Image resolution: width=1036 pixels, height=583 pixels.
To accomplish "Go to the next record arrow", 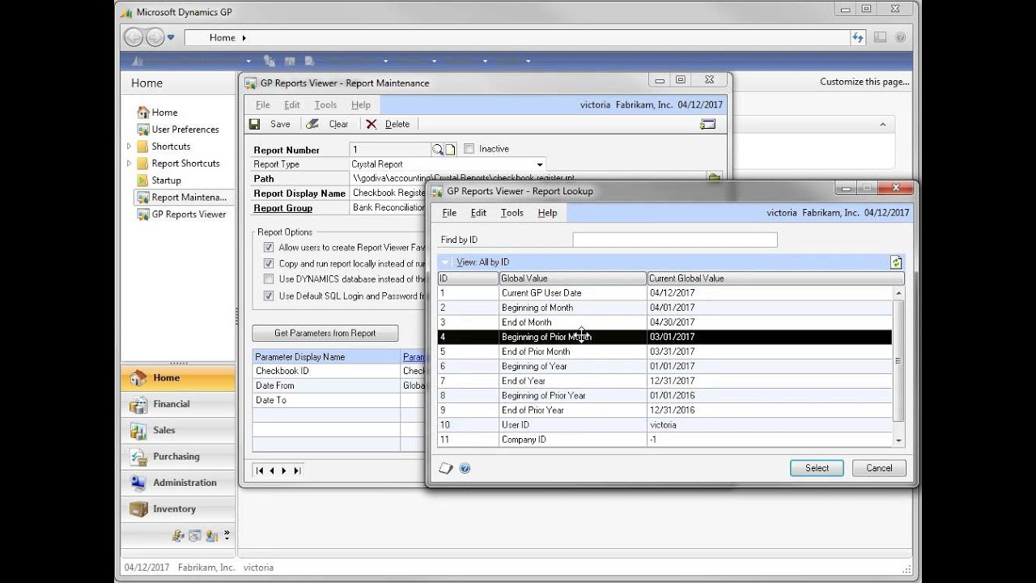I will (x=284, y=470).
